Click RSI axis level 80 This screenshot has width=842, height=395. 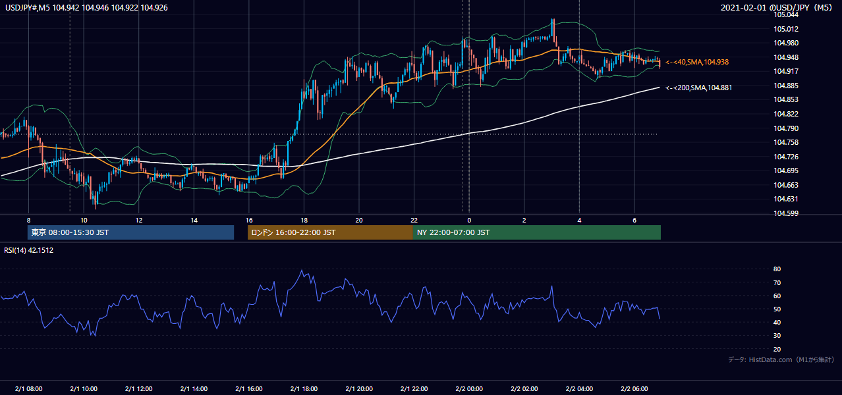pyautogui.click(x=777, y=269)
